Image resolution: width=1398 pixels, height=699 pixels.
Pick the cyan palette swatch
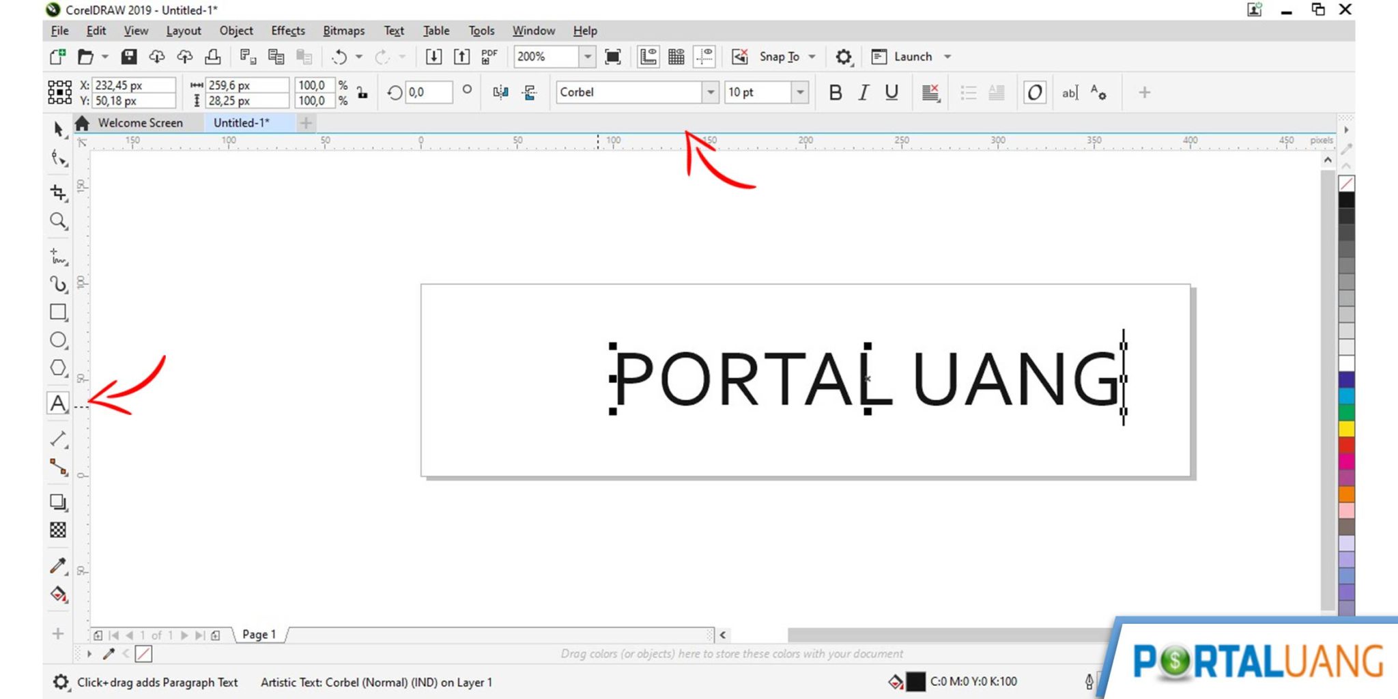1346,396
